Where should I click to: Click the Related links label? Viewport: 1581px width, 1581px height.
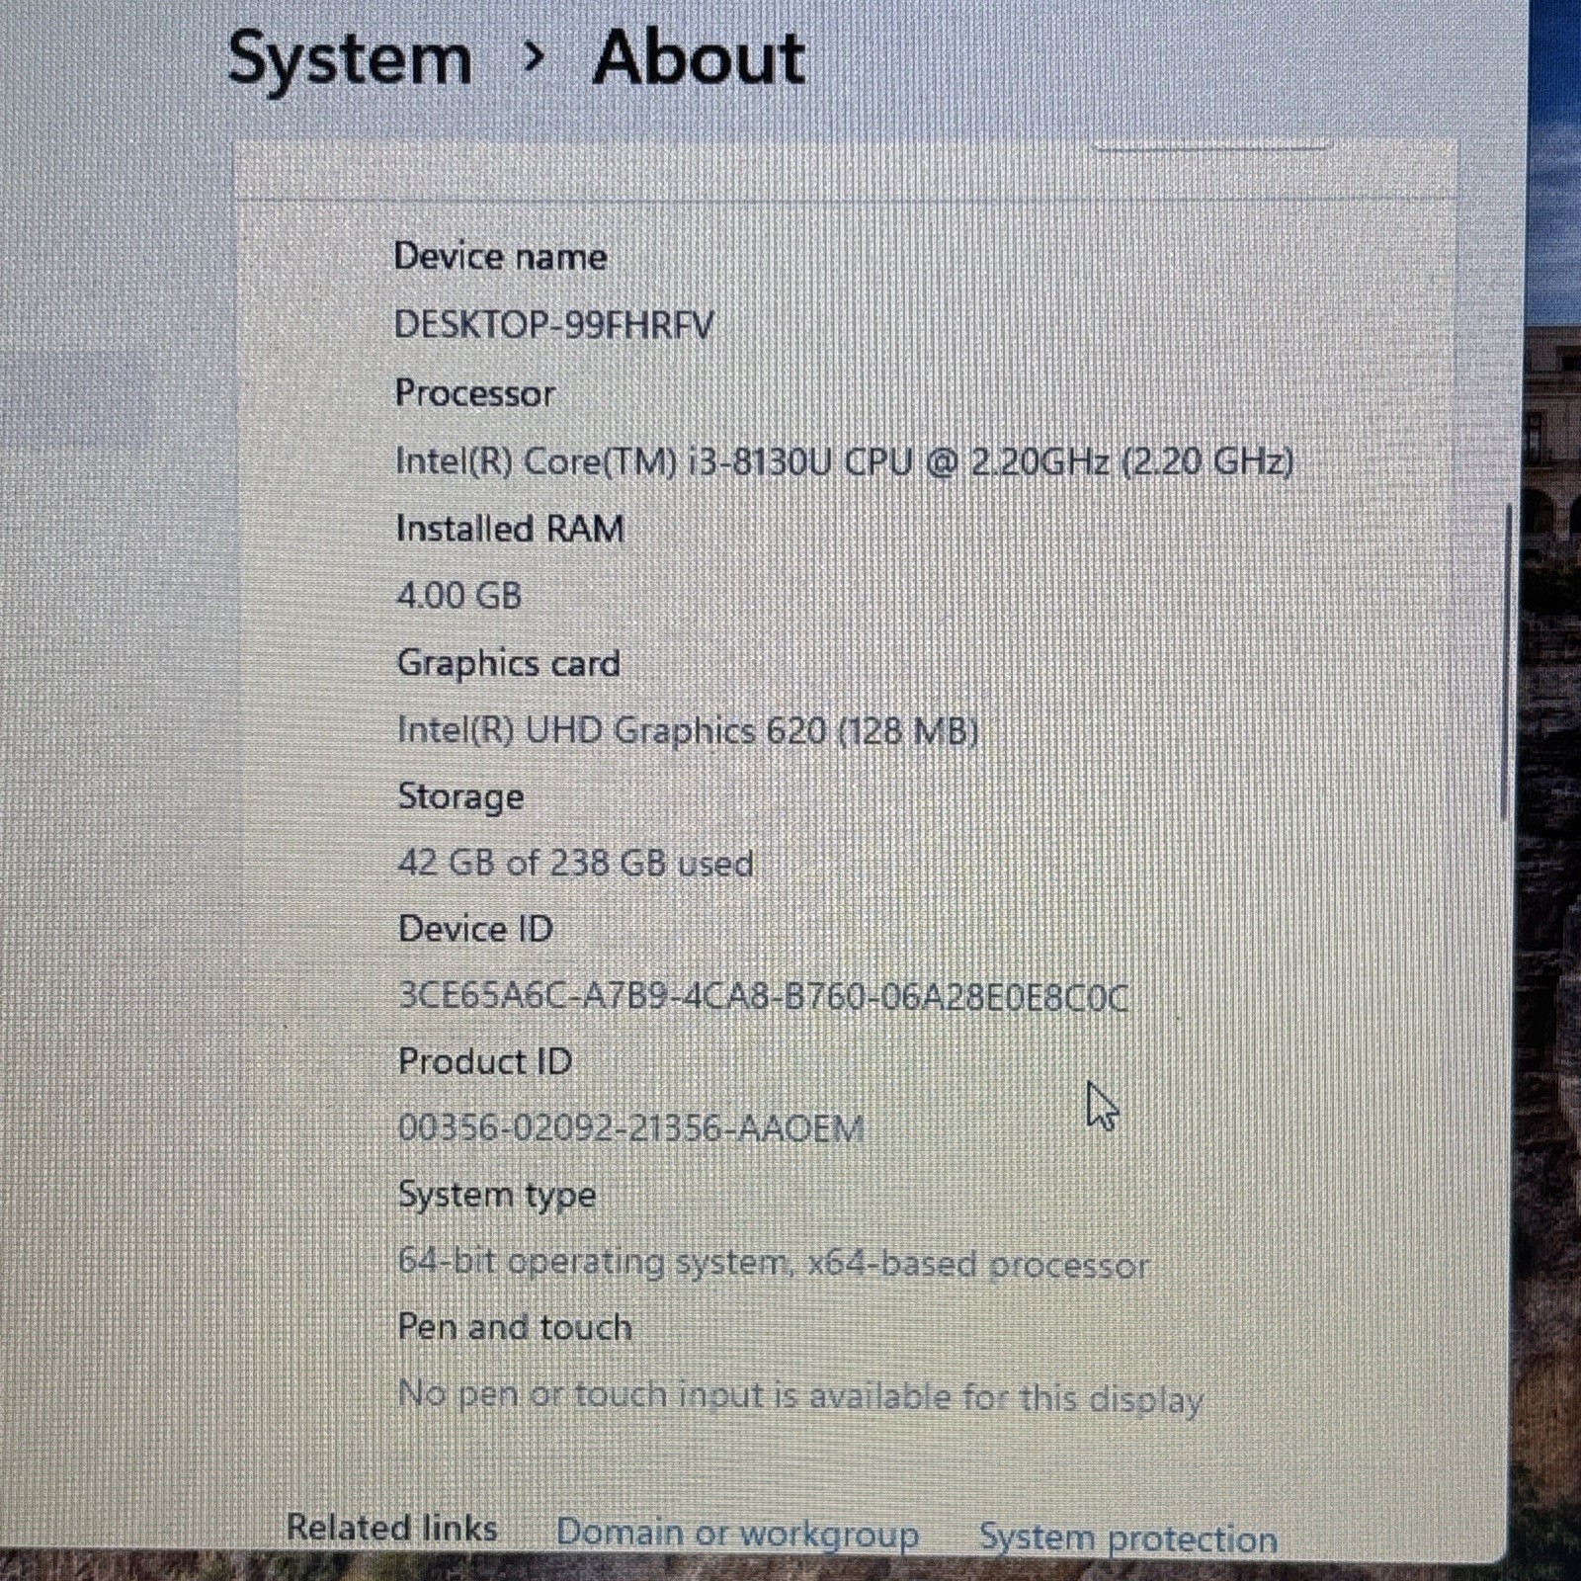(391, 1528)
